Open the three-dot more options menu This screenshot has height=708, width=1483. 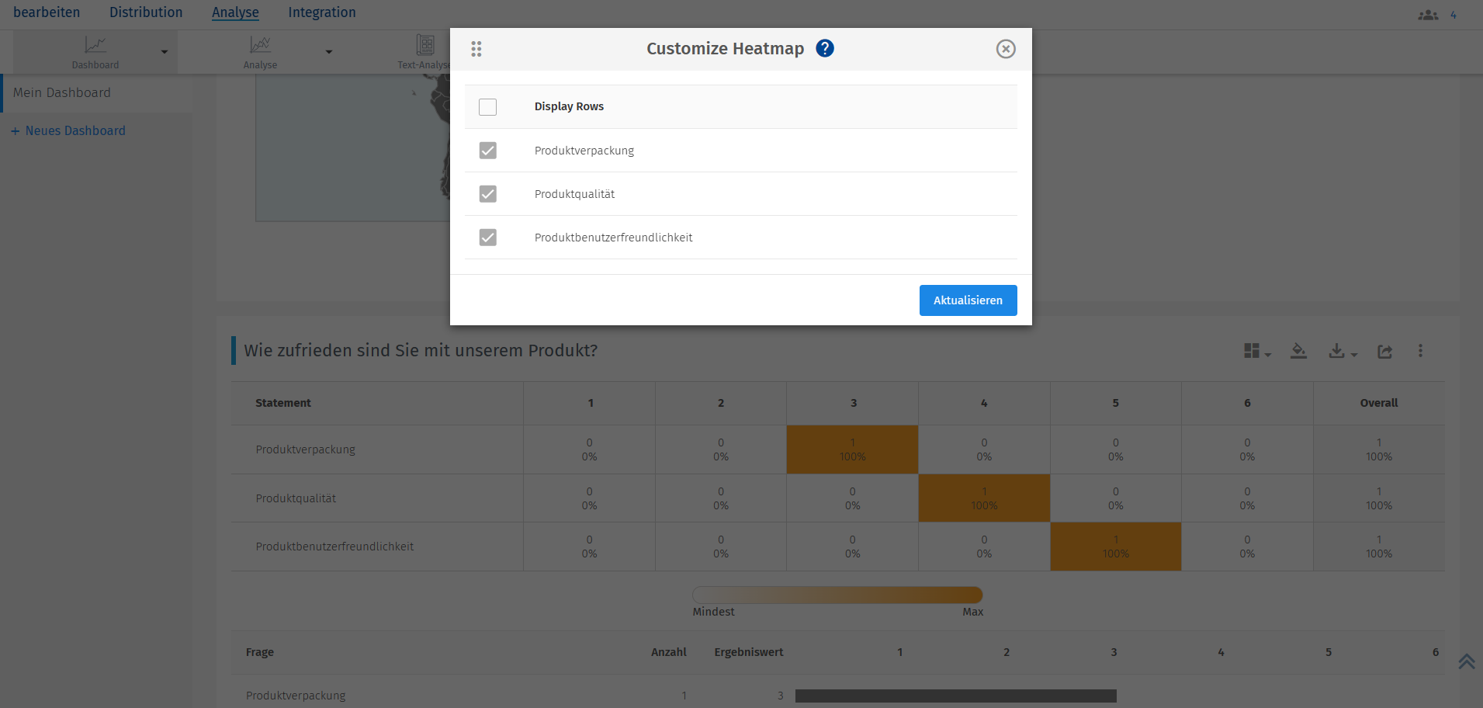[1421, 351]
